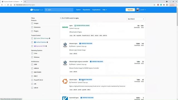Click the search magnifier icon

tap(46, 10)
